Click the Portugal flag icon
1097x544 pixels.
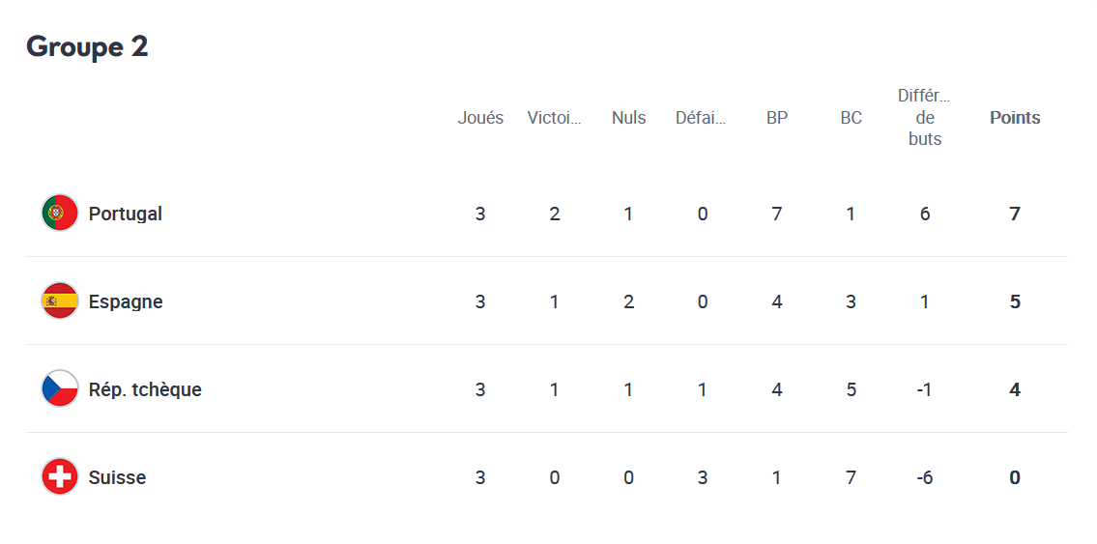pyautogui.click(x=60, y=214)
